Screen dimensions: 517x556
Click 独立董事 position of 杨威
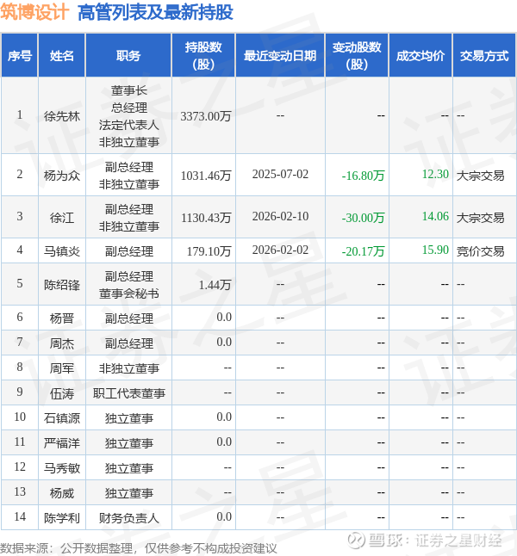click(128, 493)
